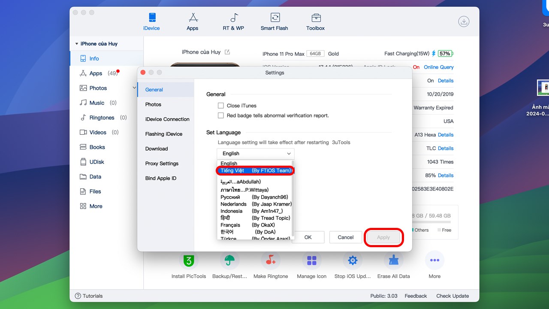Click the Erase All Data icon
This screenshot has height=309, width=549.
coord(394,261)
